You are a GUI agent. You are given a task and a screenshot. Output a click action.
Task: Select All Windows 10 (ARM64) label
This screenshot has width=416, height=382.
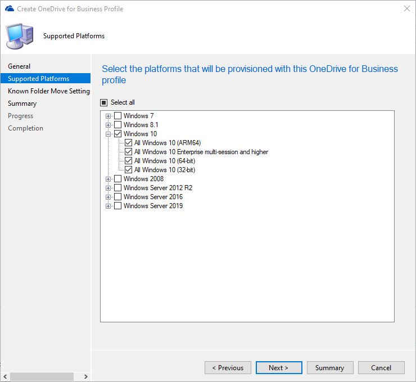tap(168, 143)
